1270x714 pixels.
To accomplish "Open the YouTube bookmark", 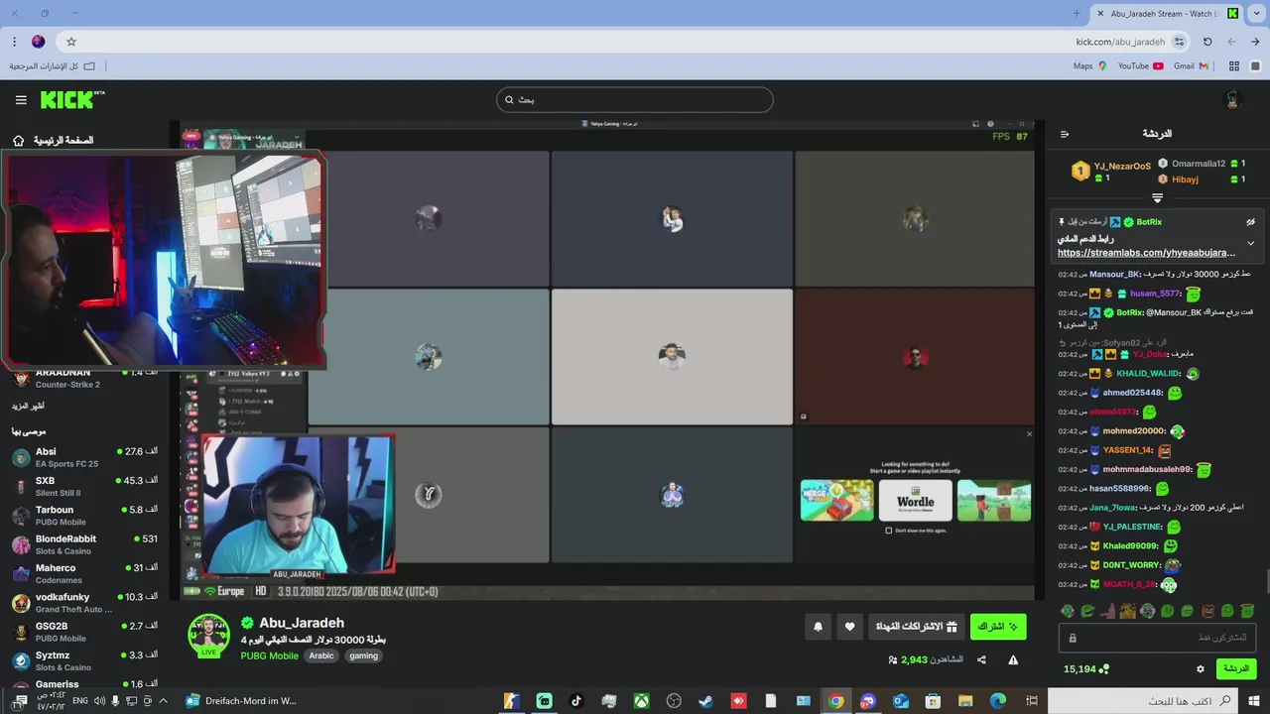I will (1140, 66).
